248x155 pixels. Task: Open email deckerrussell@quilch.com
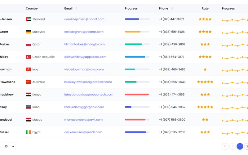tap(83, 132)
